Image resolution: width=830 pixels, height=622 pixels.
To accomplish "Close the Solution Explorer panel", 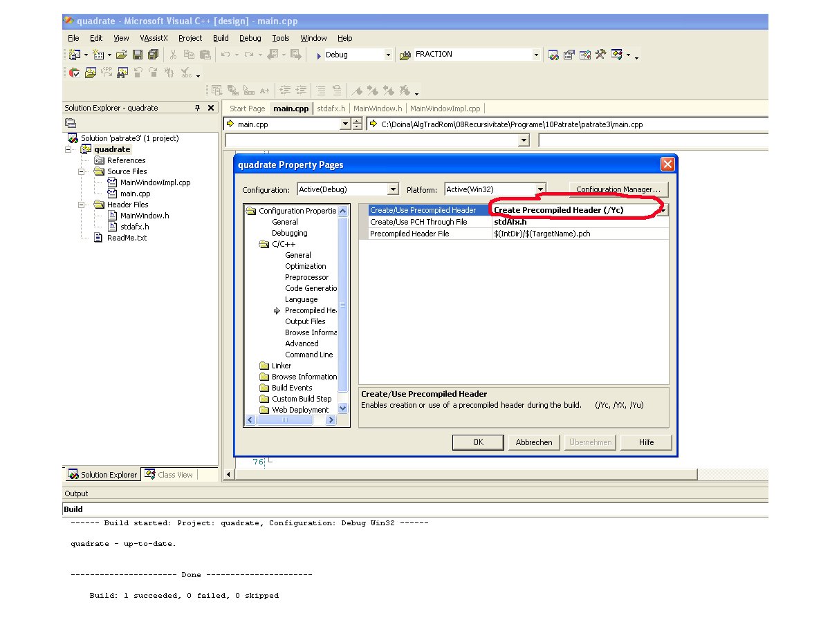I will coord(211,108).
